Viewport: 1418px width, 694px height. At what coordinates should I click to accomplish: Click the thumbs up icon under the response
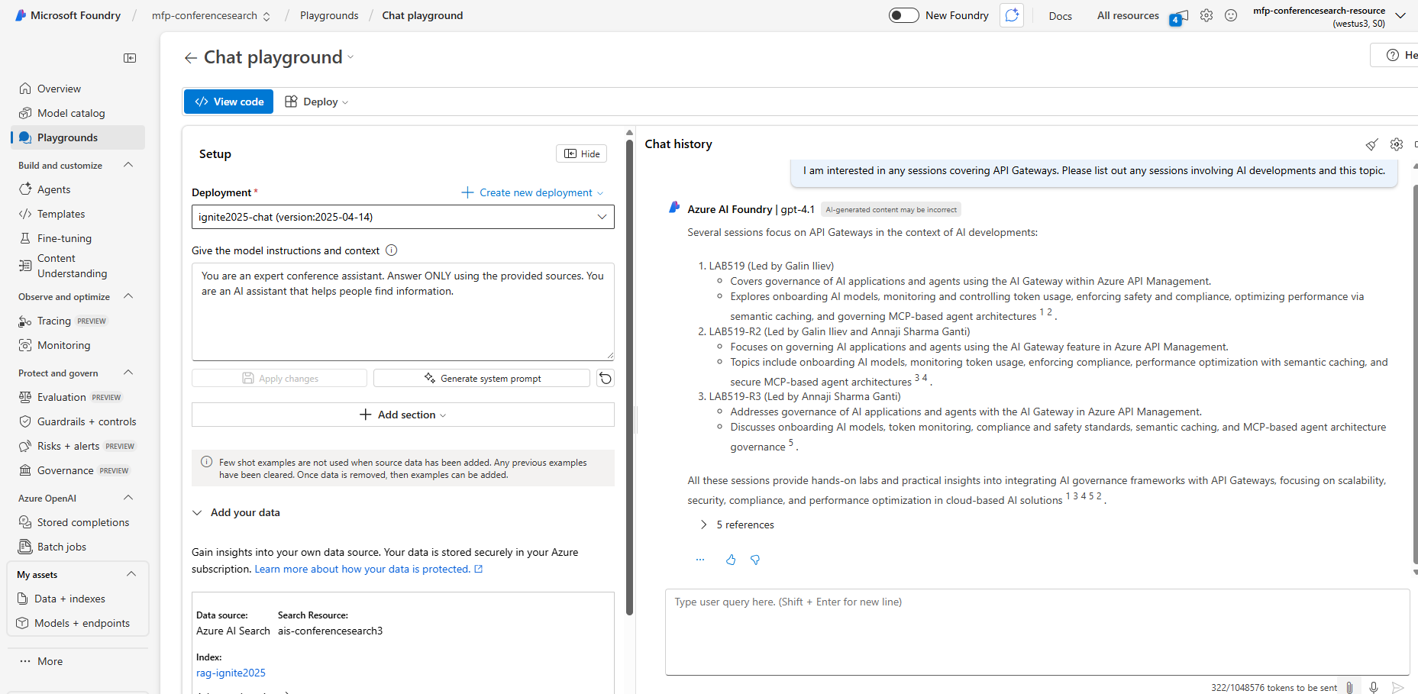click(731, 560)
